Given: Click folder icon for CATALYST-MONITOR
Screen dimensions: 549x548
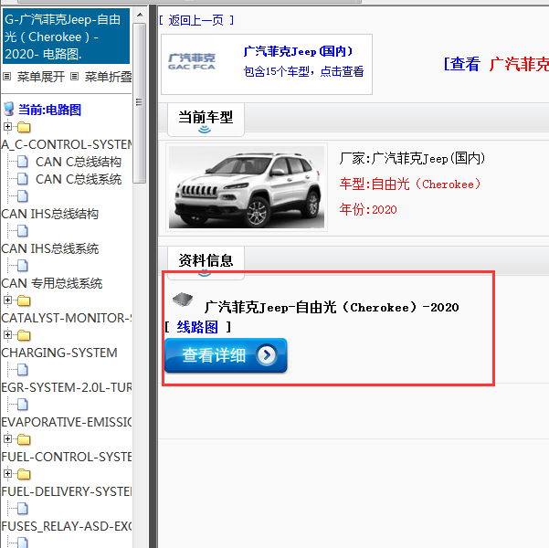Looking at the screenshot, I should coord(24,300).
